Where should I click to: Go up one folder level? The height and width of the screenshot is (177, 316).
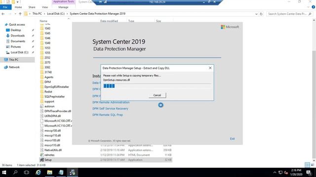(20, 14)
